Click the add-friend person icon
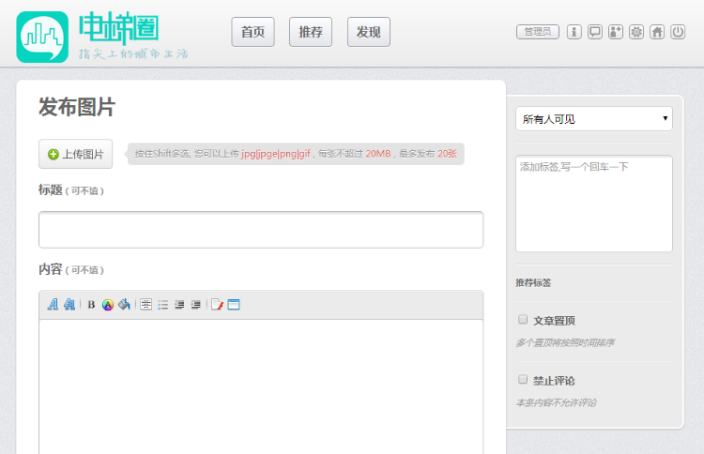The image size is (704, 454). 616,32
